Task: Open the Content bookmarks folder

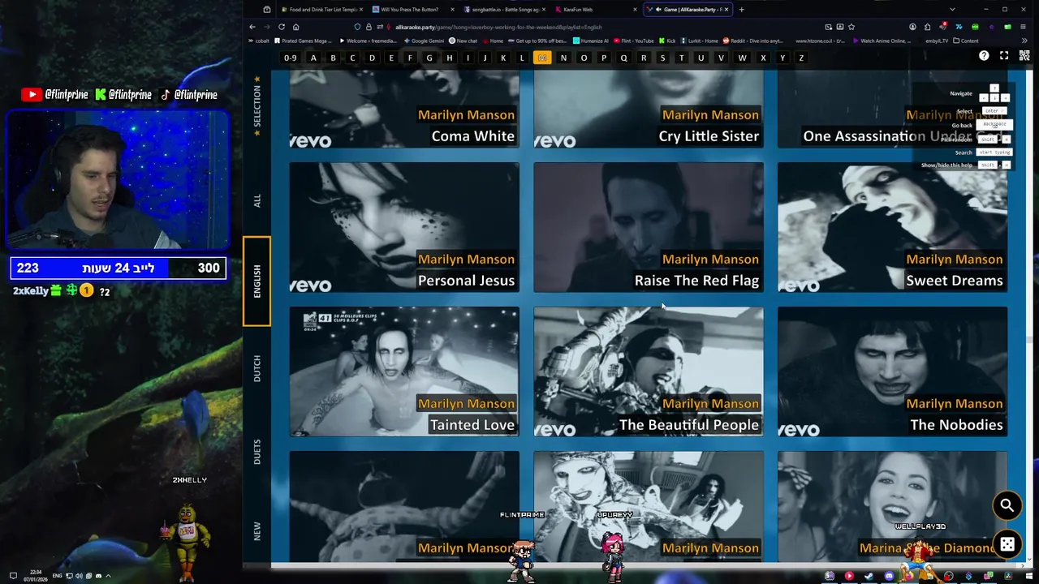Action: point(966,41)
